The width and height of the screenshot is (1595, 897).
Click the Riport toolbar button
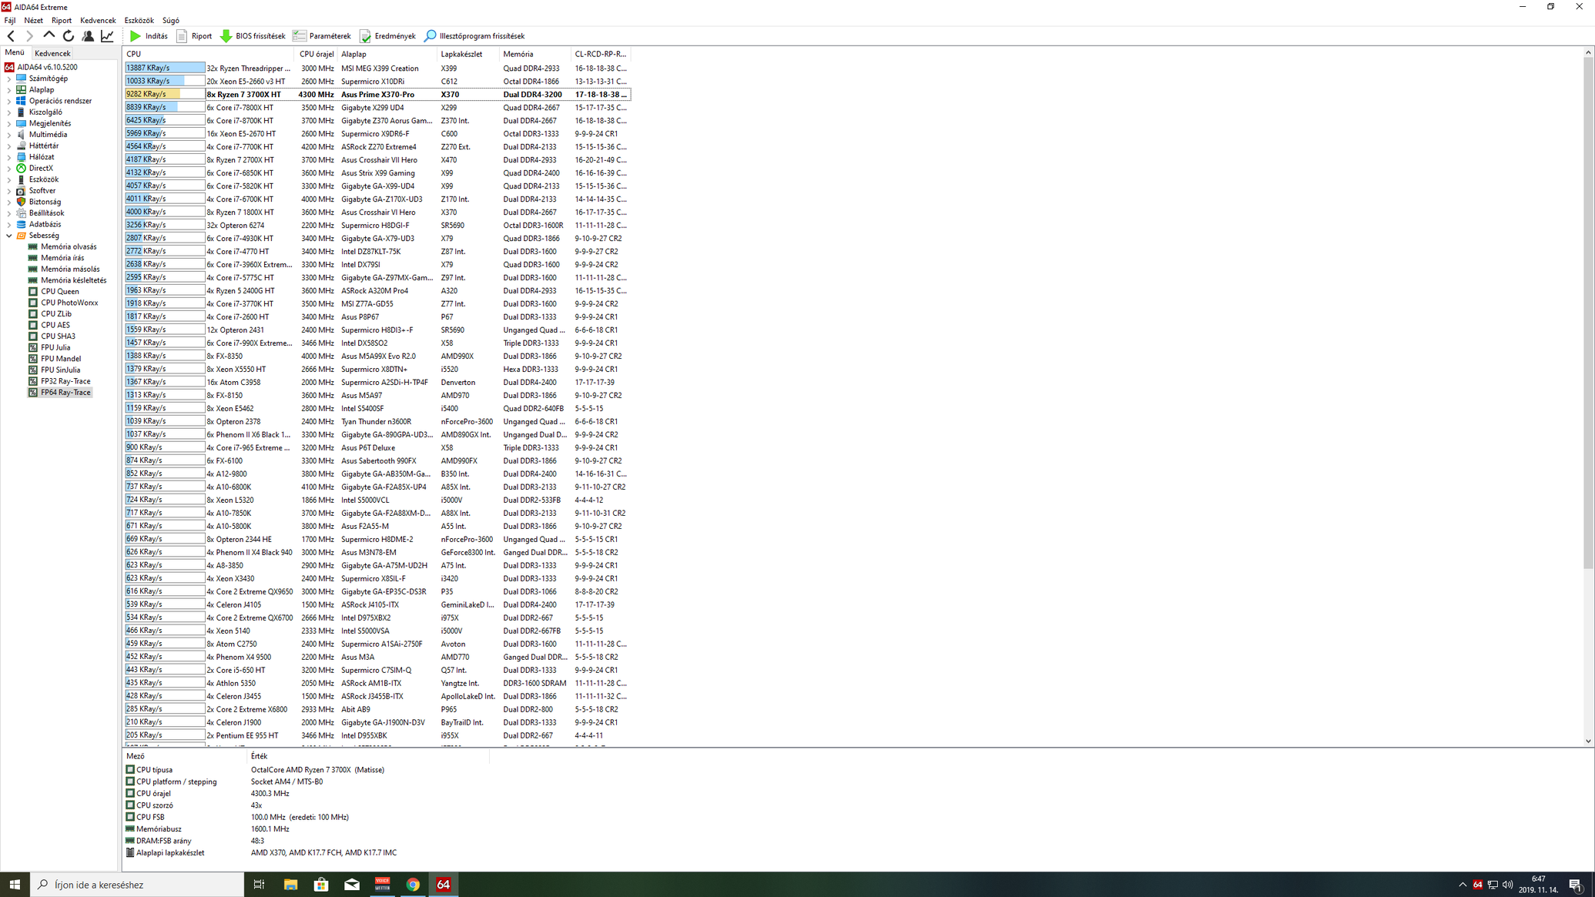194,36
